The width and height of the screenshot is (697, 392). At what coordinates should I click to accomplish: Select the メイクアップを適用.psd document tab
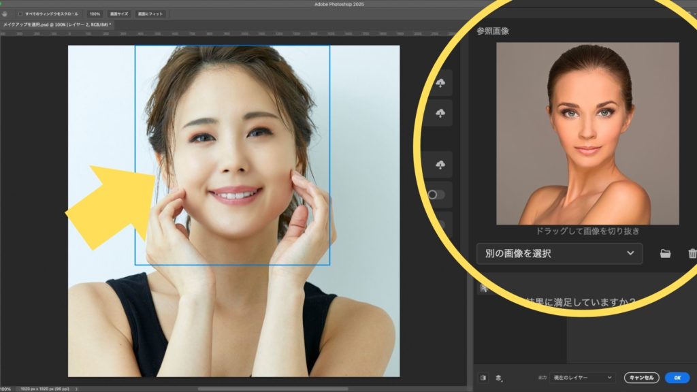coord(56,24)
